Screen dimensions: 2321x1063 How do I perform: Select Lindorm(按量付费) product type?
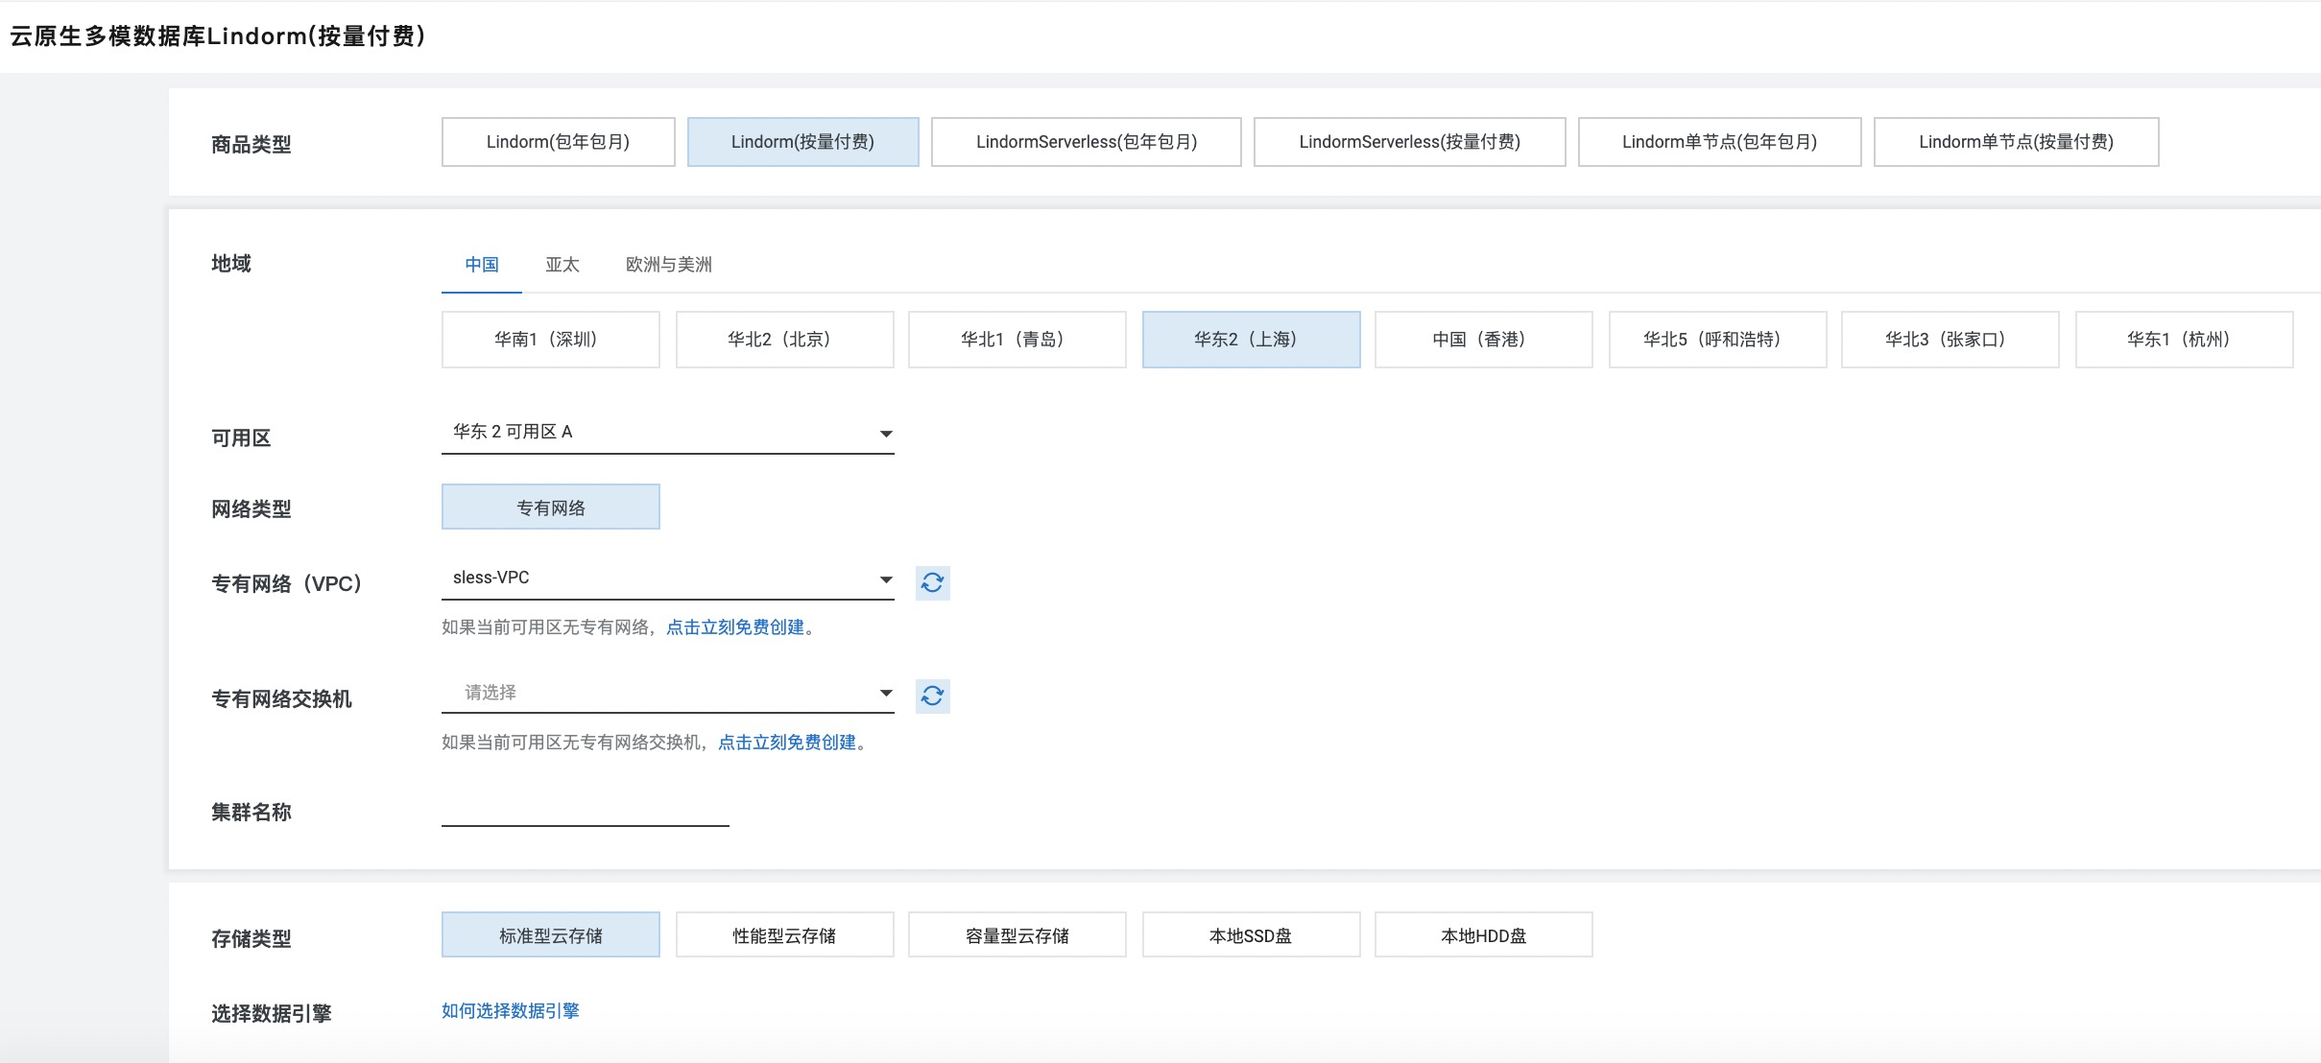[802, 142]
